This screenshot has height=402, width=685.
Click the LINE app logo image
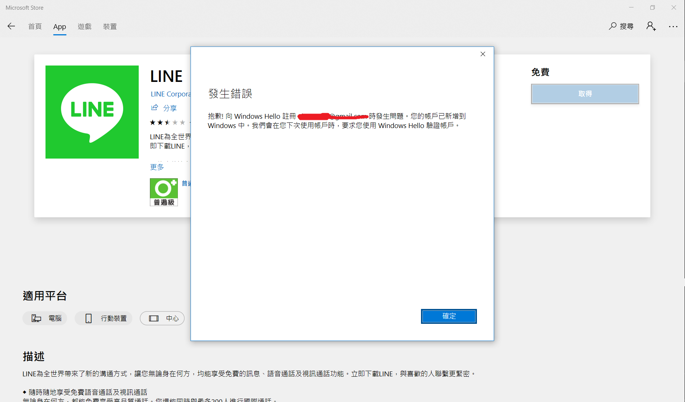92,112
